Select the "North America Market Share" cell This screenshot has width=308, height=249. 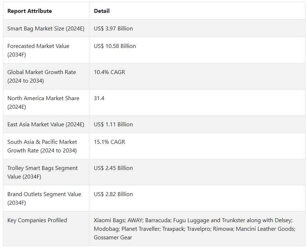click(43, 103)
